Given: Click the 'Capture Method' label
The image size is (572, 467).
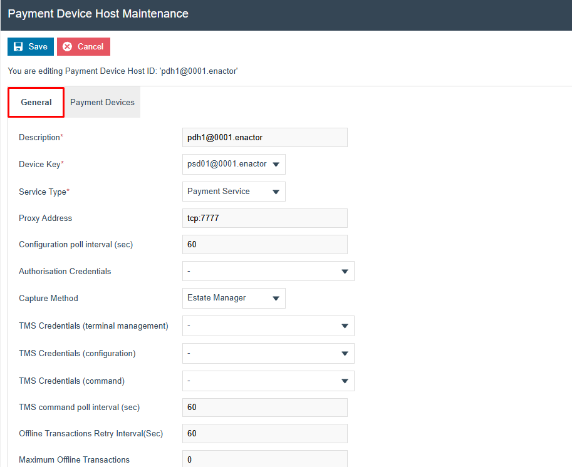Looking at the screenshot, I should coord(48,298).
